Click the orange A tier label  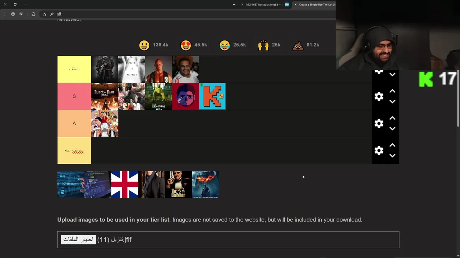click(x=74, y=124)
